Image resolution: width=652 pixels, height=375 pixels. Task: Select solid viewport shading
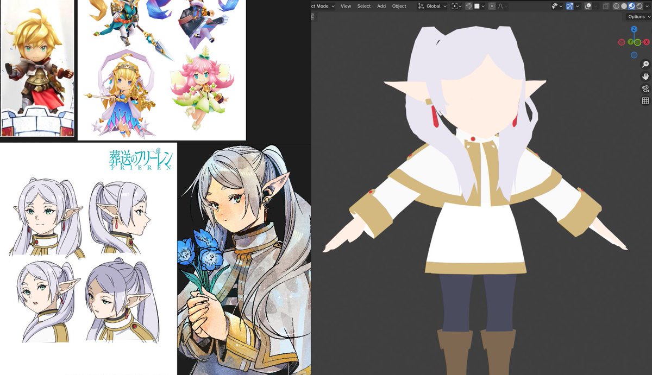click(624, 6)
